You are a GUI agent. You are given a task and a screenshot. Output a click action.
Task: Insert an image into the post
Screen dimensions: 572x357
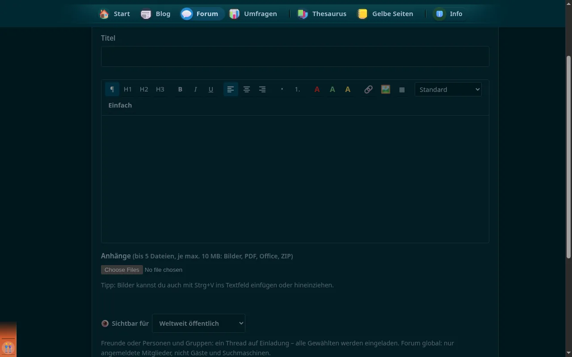coord(386,89)
